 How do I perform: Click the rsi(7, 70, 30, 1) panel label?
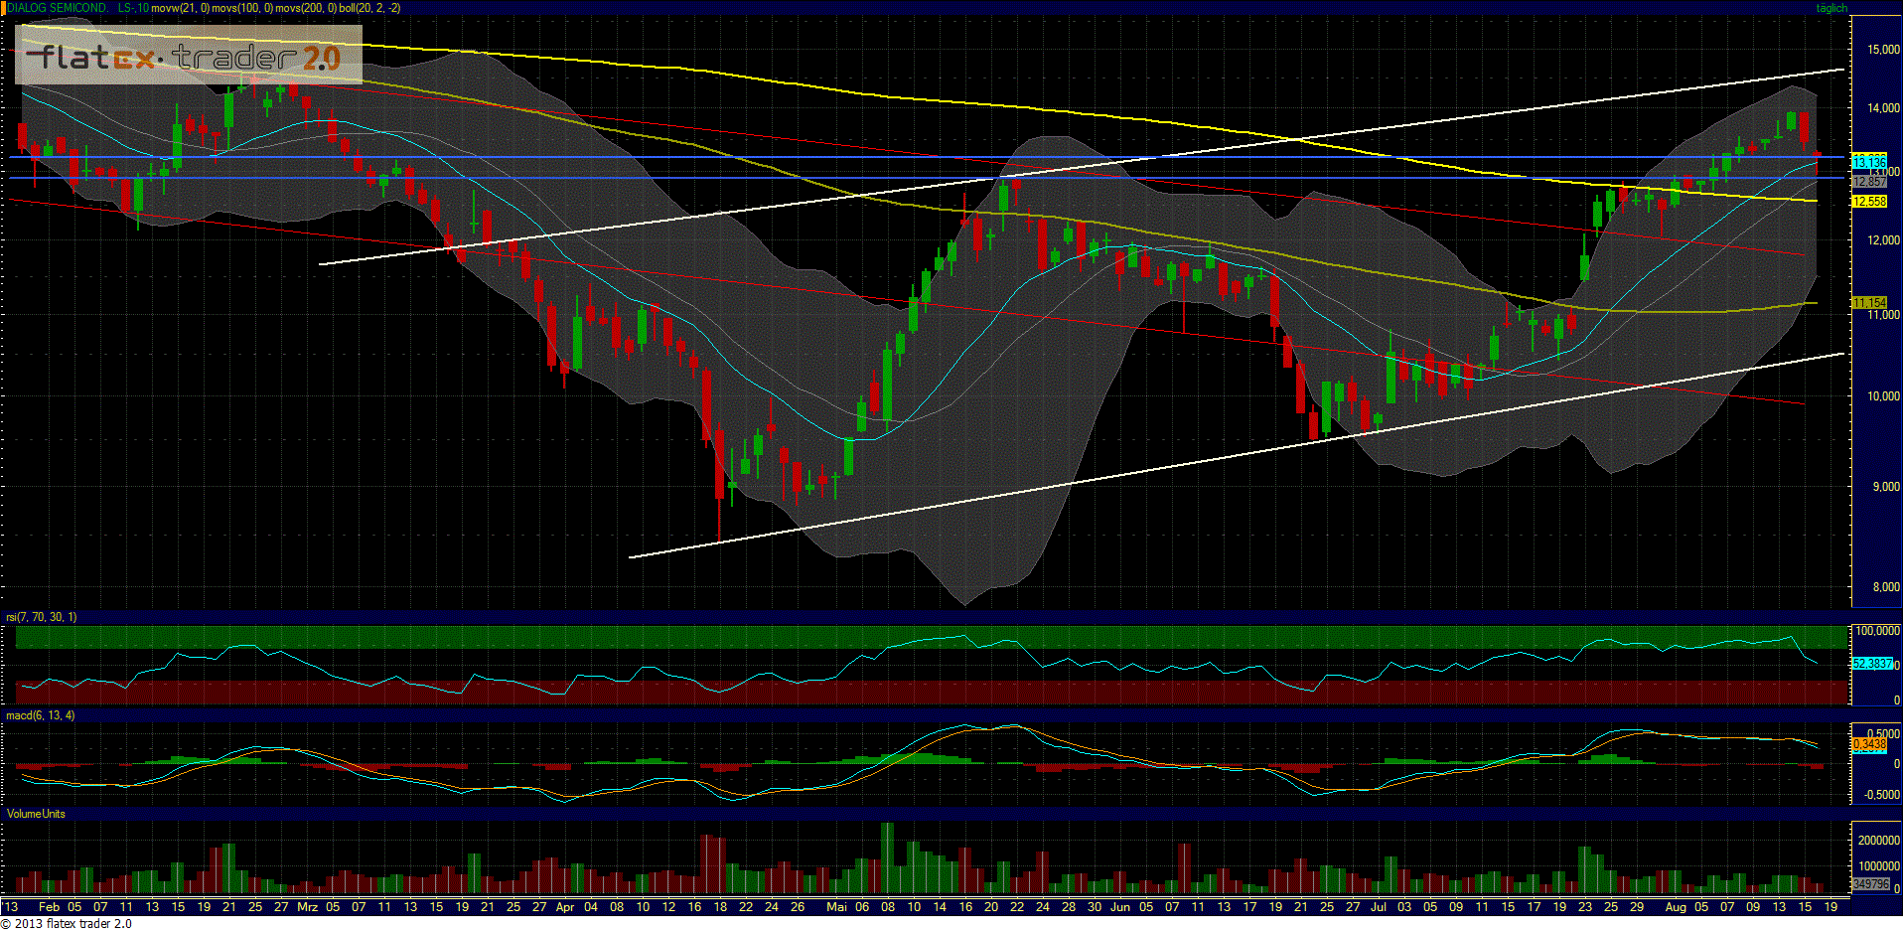click(41, 617)
